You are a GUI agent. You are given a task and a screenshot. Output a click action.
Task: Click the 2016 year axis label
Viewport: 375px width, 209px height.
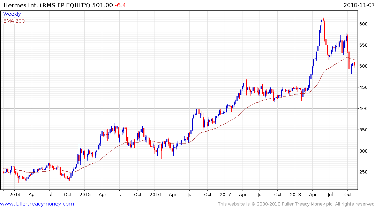(x=155, y=195)
